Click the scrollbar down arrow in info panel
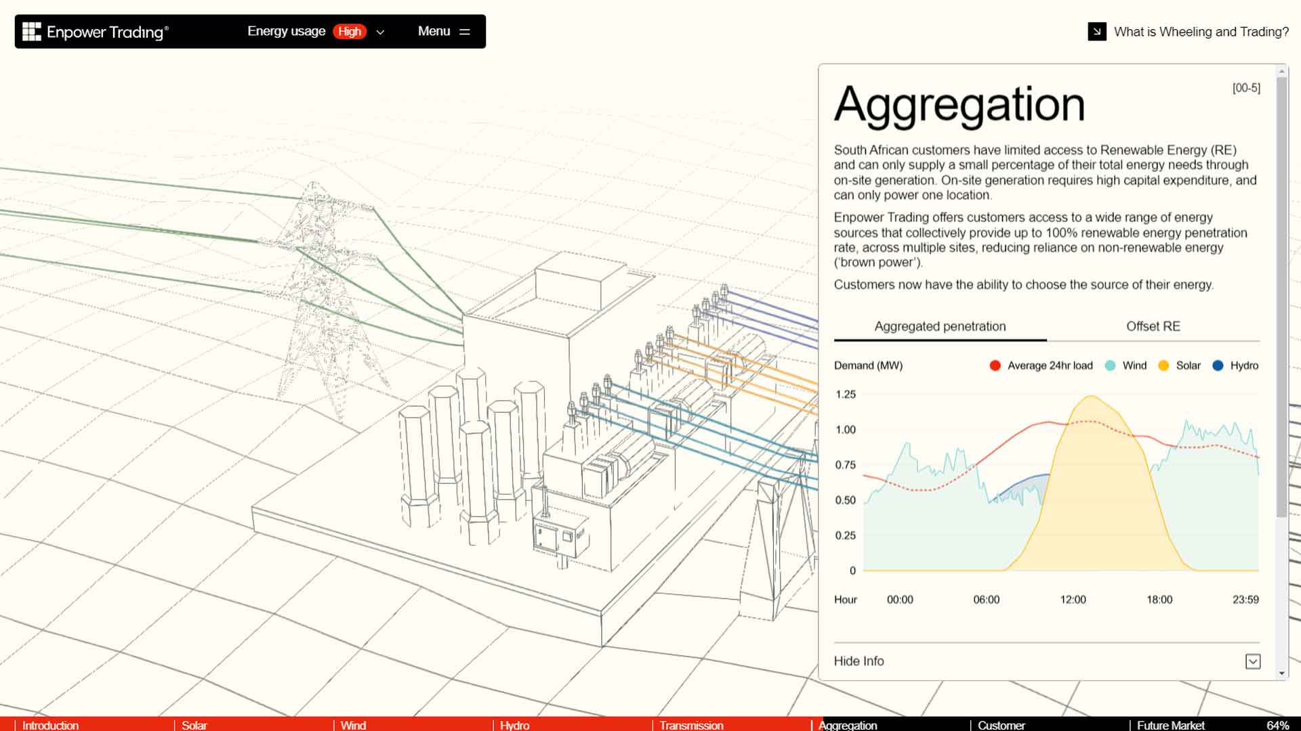This screenshot has height=731, width=1301. click(1281, 673)
